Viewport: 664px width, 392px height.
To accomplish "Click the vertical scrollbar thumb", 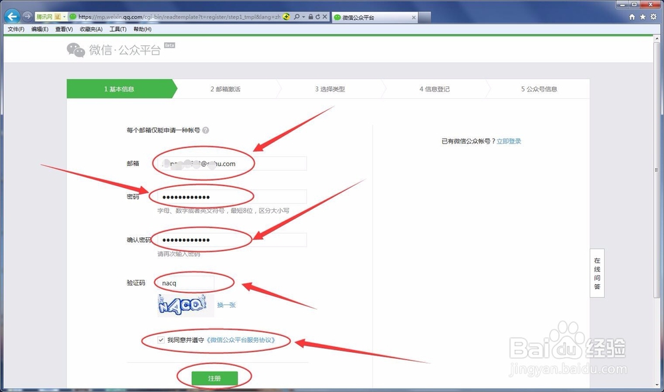I will tap(657, 169).
